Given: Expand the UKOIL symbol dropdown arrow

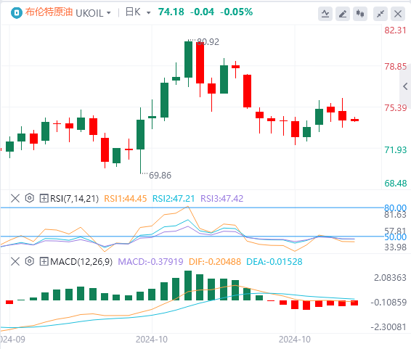Looking at the screenshot, I should [x=109, y=12].
